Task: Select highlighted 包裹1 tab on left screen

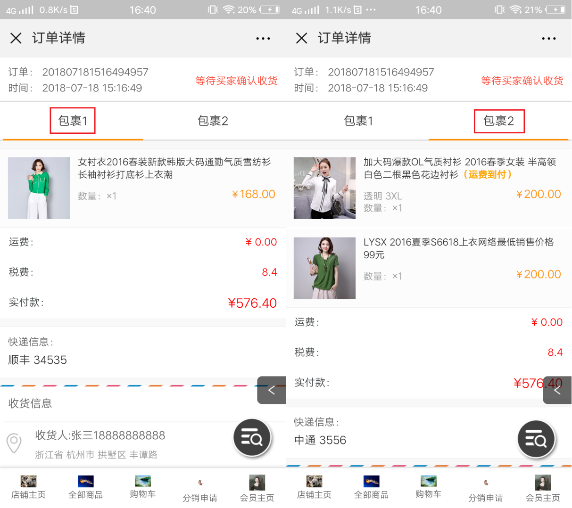Action: coord(73,121)
